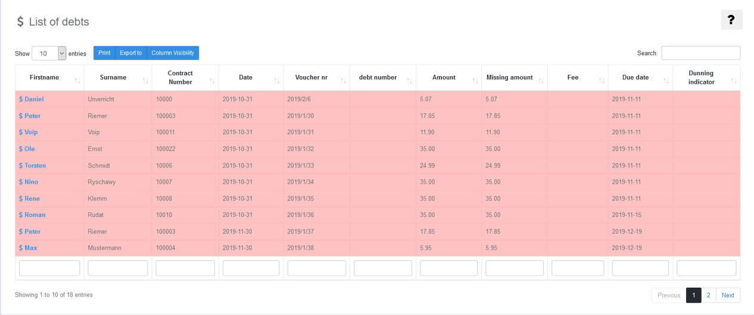Click the debt number filter field
This screenshot has width=754, height=315.
(383, 268)
